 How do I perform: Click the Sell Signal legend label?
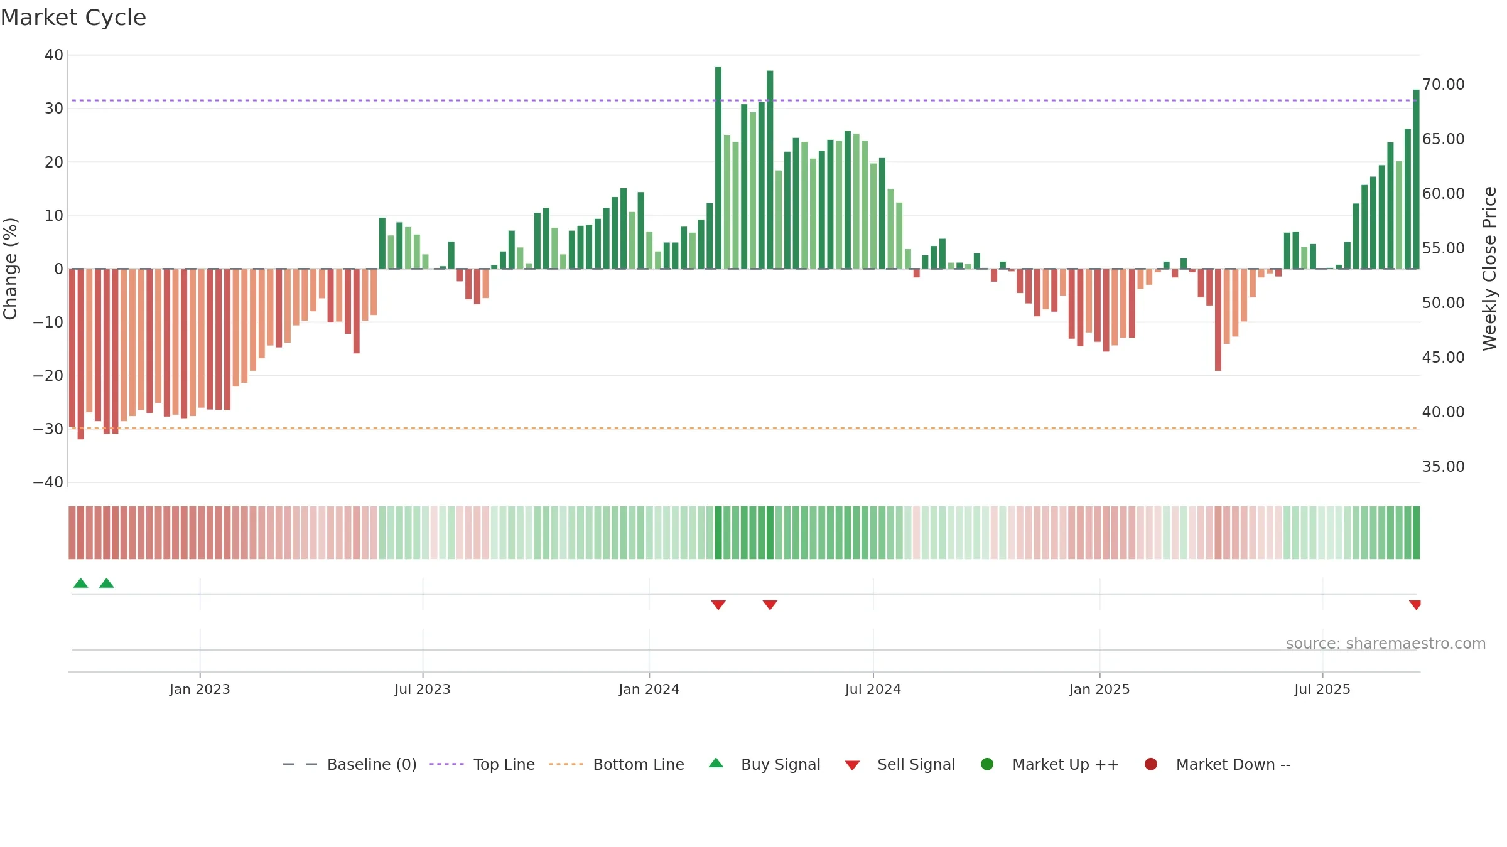click(x=916, y=764)
